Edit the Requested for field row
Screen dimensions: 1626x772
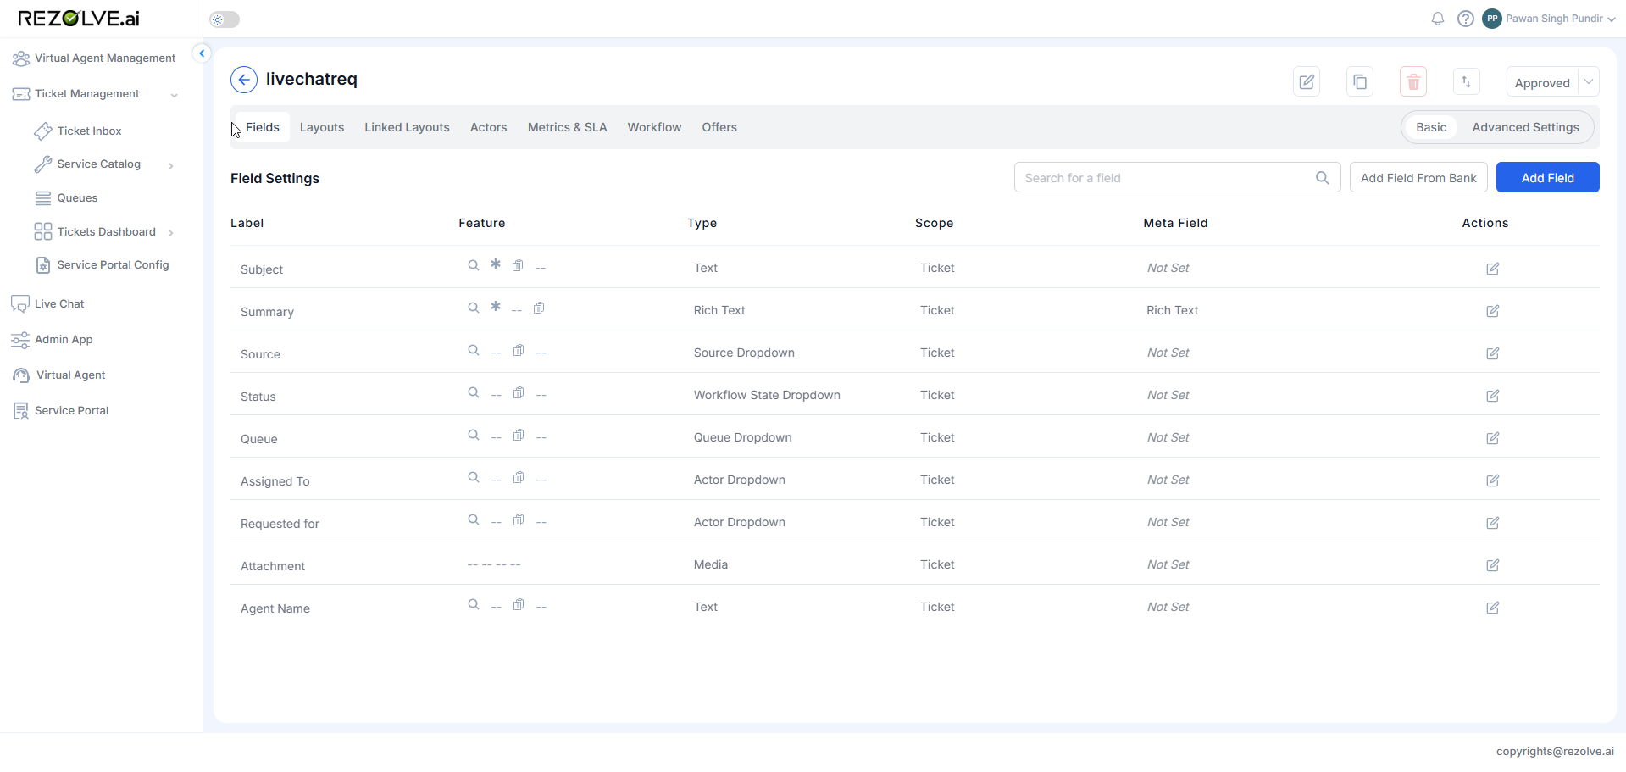pos(1493,523)
